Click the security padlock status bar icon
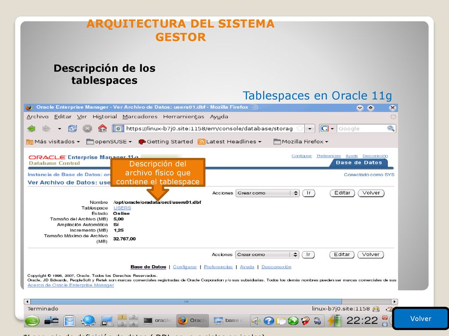The image size is (449, 336). pos(376,309)
